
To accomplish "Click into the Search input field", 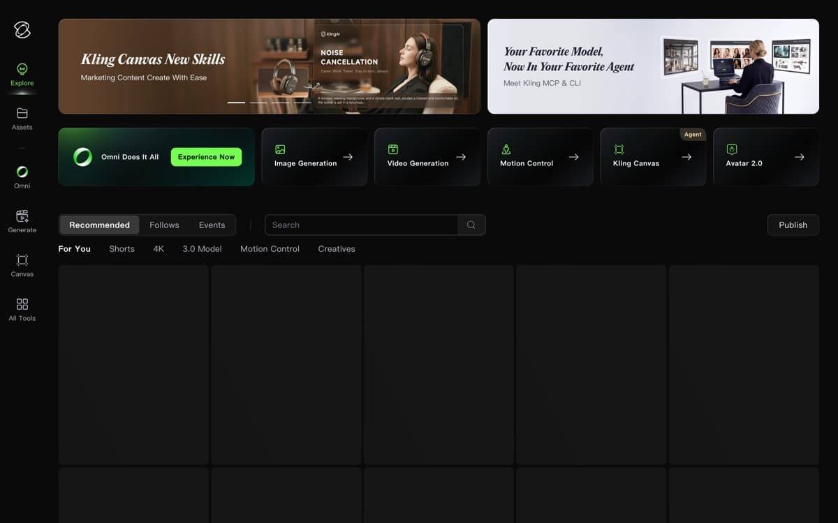I will click(x=361, y=225).
